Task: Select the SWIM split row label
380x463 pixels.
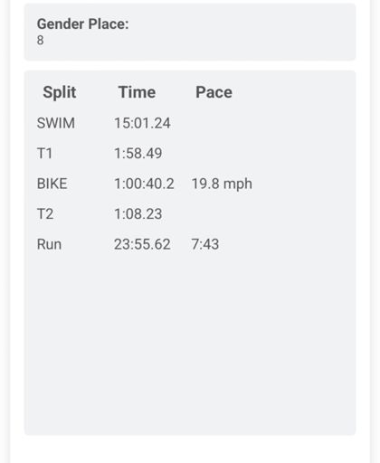Action: (56, 123)
